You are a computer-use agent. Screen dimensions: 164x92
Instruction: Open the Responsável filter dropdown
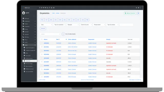click(x=99, y=25)
